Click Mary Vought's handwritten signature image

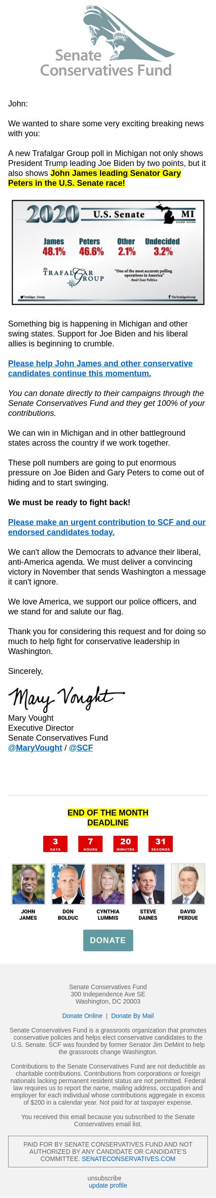[66, 698]
